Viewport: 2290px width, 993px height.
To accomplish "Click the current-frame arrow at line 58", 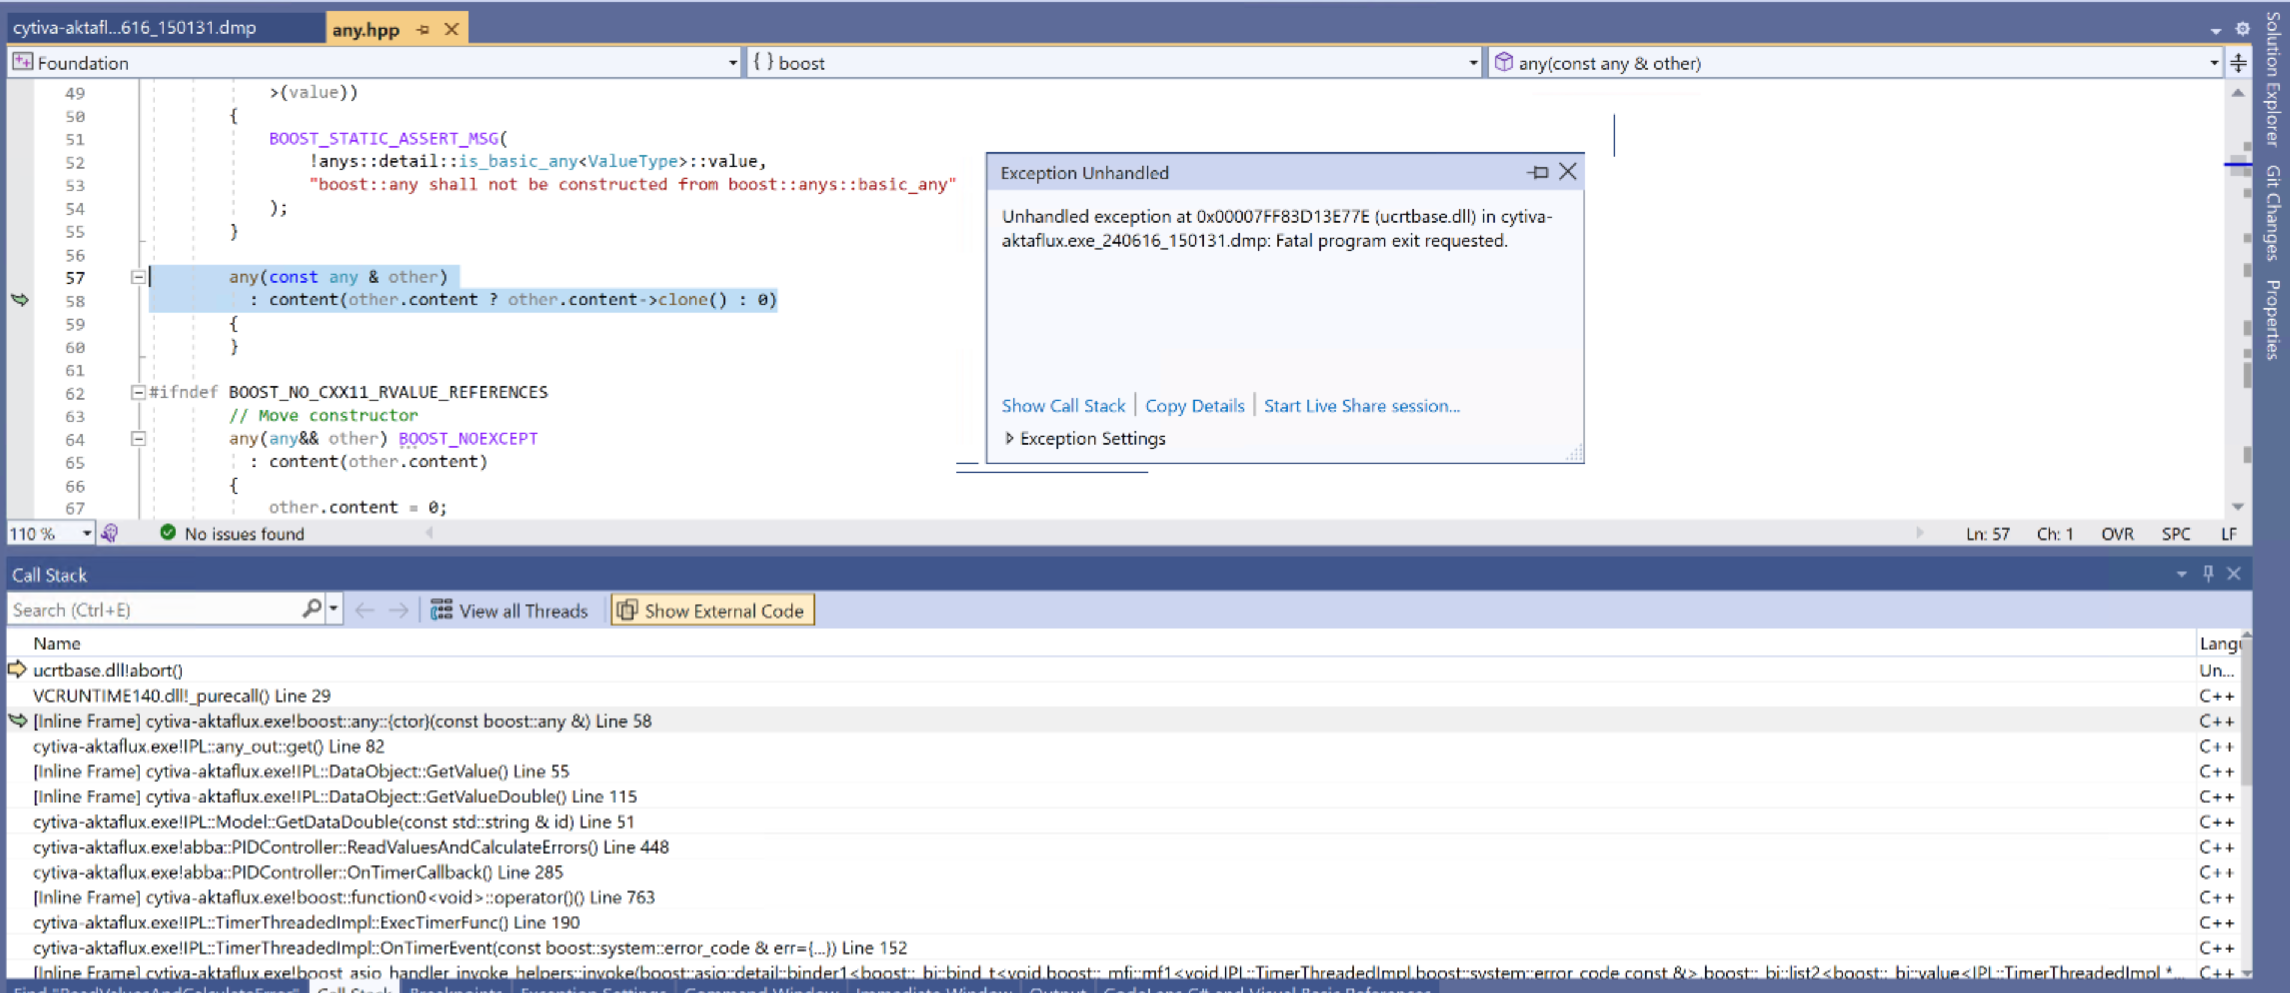I will pos(20,300).
